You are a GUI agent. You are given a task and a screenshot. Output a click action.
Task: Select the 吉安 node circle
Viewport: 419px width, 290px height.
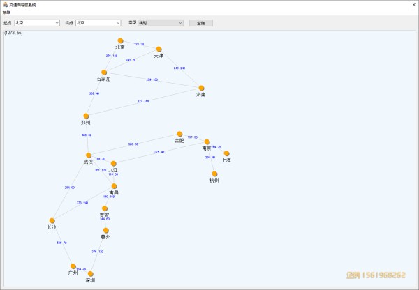pos(105,208)
